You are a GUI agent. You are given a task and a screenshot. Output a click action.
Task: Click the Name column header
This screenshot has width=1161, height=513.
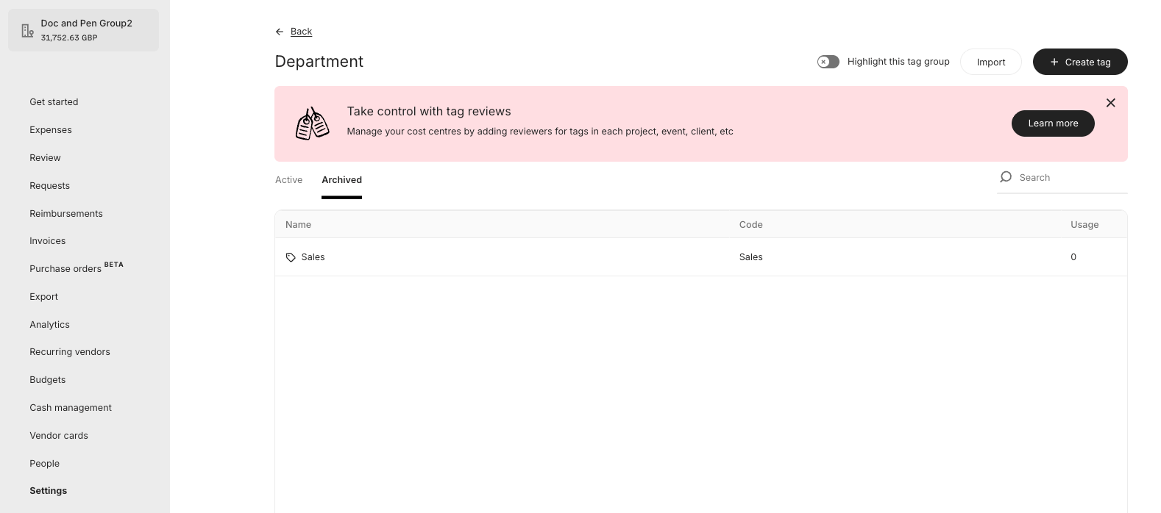298,225
